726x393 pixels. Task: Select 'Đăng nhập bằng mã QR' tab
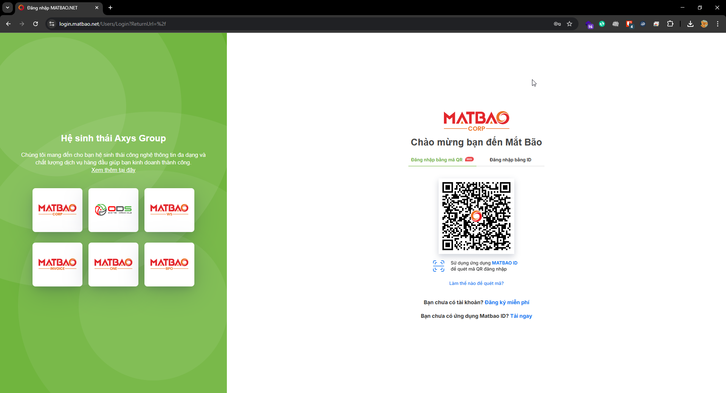coord(437,160)
